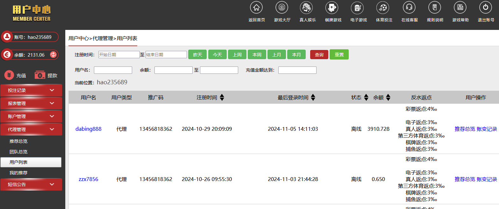The image size is (499, 209).
Task: Expand the 投注记录 sidebar menu
Action: (x=31, y=90)
